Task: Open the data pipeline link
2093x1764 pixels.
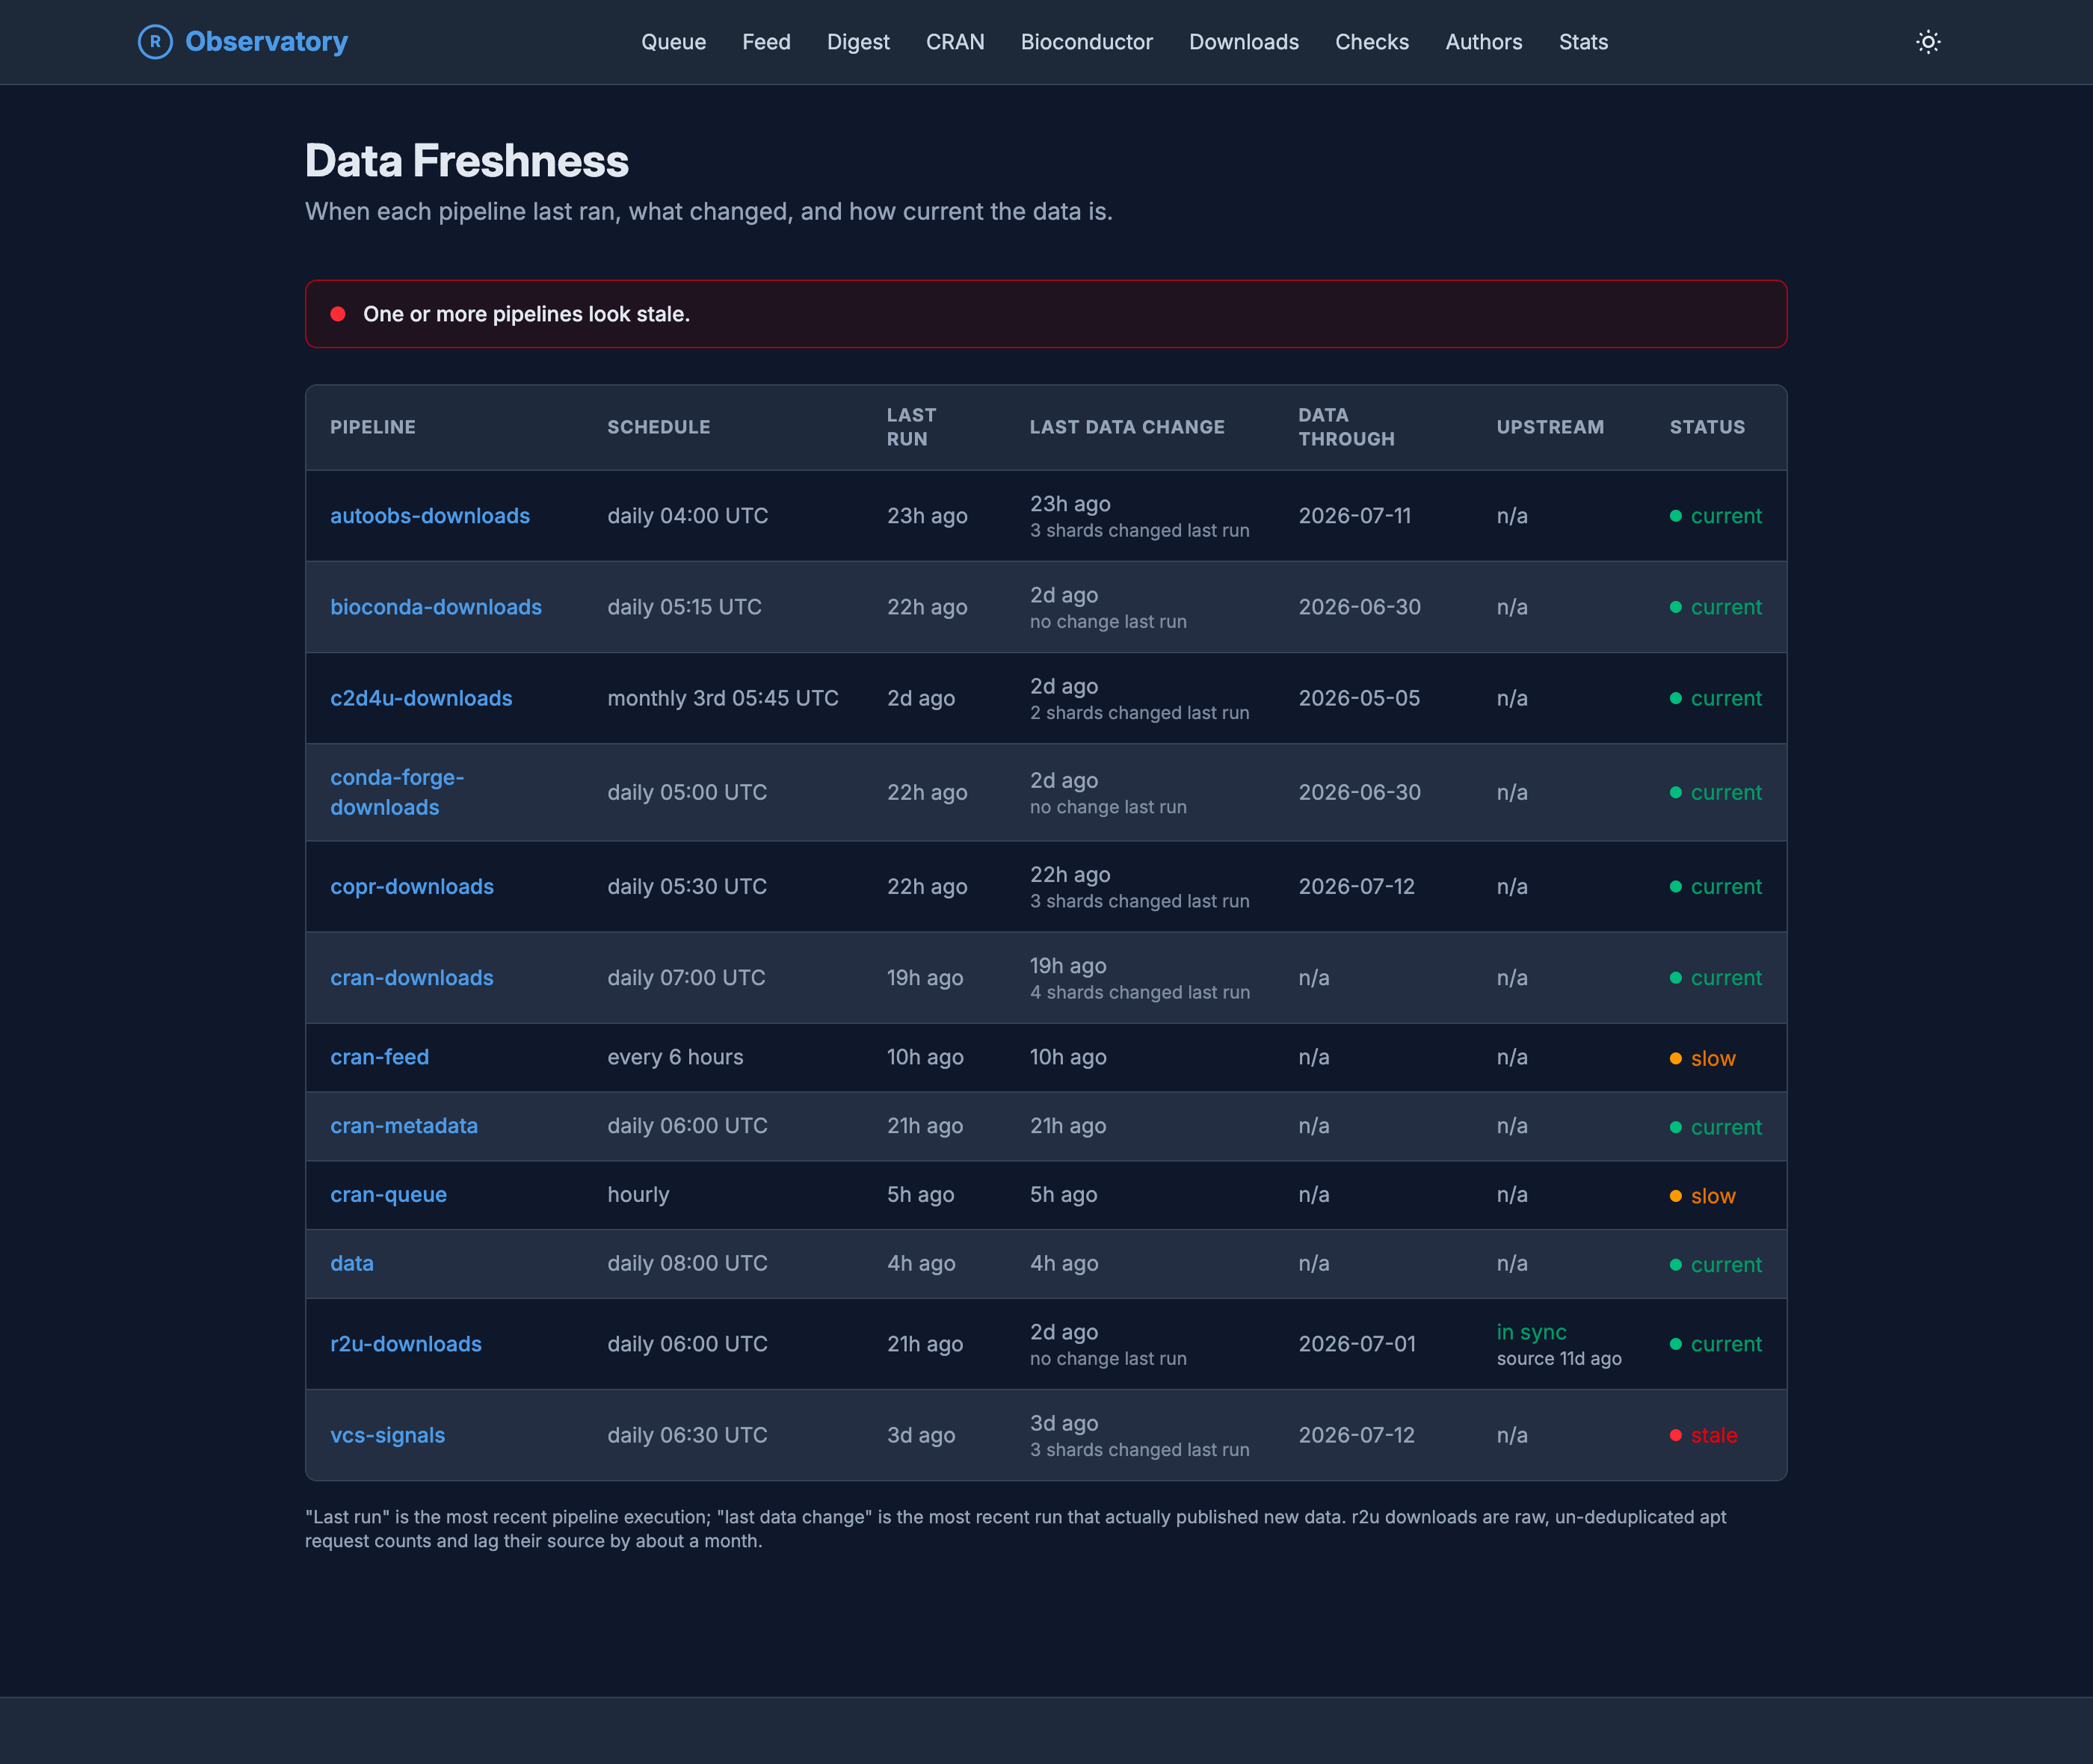Action: tap(352, 1263)
